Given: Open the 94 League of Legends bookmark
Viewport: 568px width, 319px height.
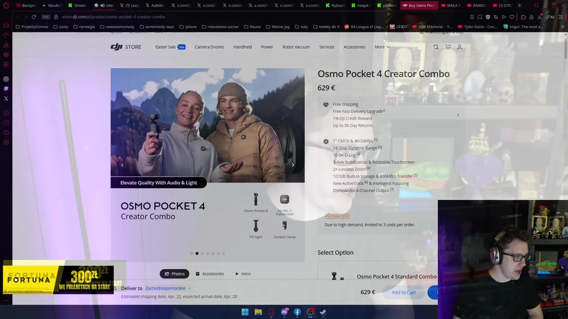Looking at the screenshot, I should (364, 27).
